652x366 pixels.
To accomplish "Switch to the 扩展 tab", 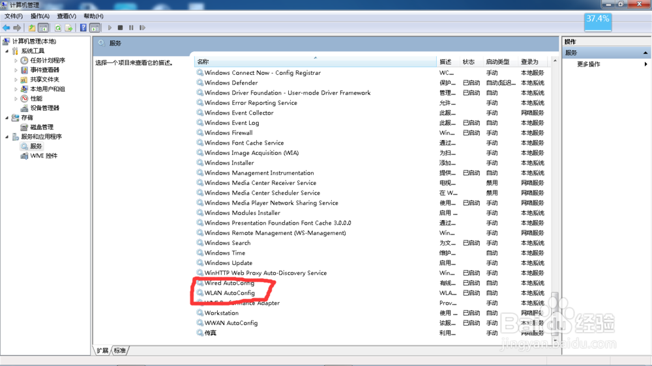I will pyautogui.click(x=102, y=350).
